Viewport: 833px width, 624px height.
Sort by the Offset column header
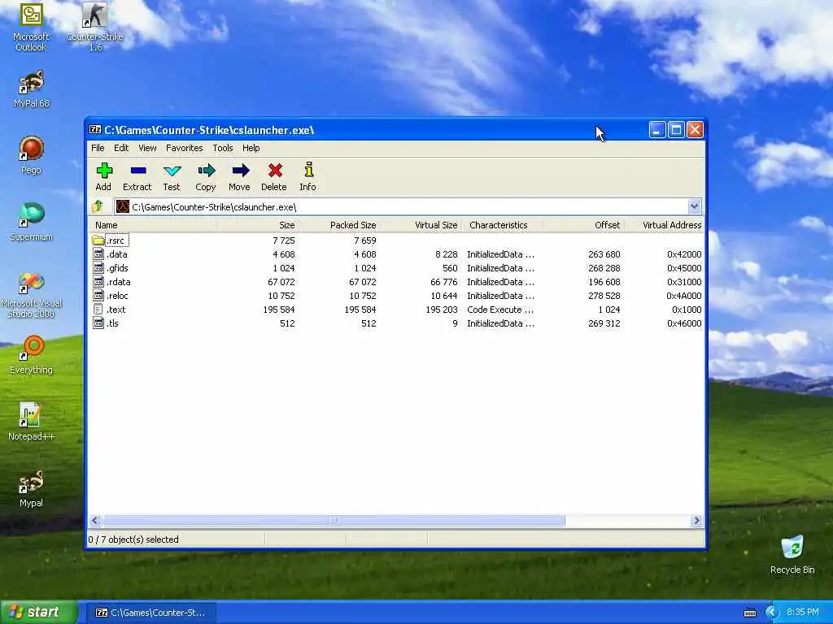[583, 225]
